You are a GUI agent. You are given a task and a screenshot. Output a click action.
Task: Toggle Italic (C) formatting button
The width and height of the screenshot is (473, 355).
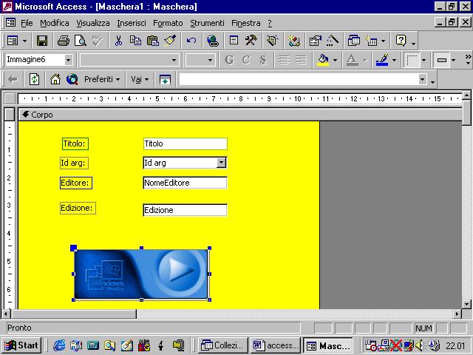tap(246, 60)
